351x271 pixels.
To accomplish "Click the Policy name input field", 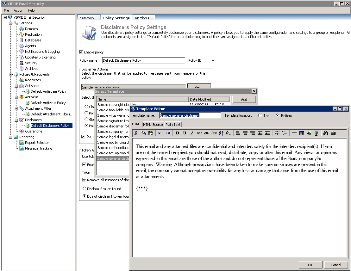I will [x=143, y=60].
